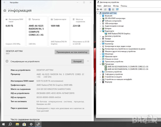Click the Settings gear on the taskbar

[31, 124]
